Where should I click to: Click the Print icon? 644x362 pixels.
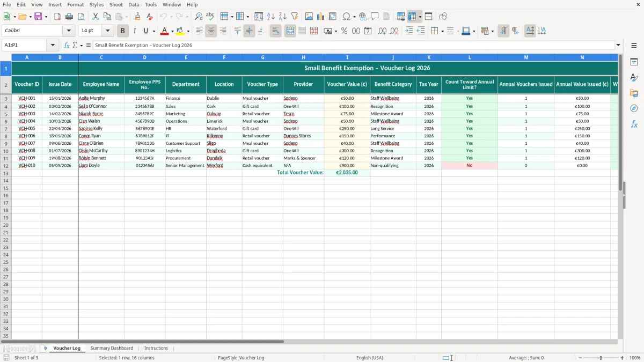(69, 17)
